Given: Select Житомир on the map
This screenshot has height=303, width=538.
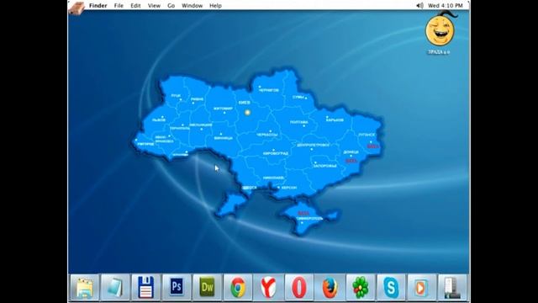Looking at the screenshot, I should (223, 109).
